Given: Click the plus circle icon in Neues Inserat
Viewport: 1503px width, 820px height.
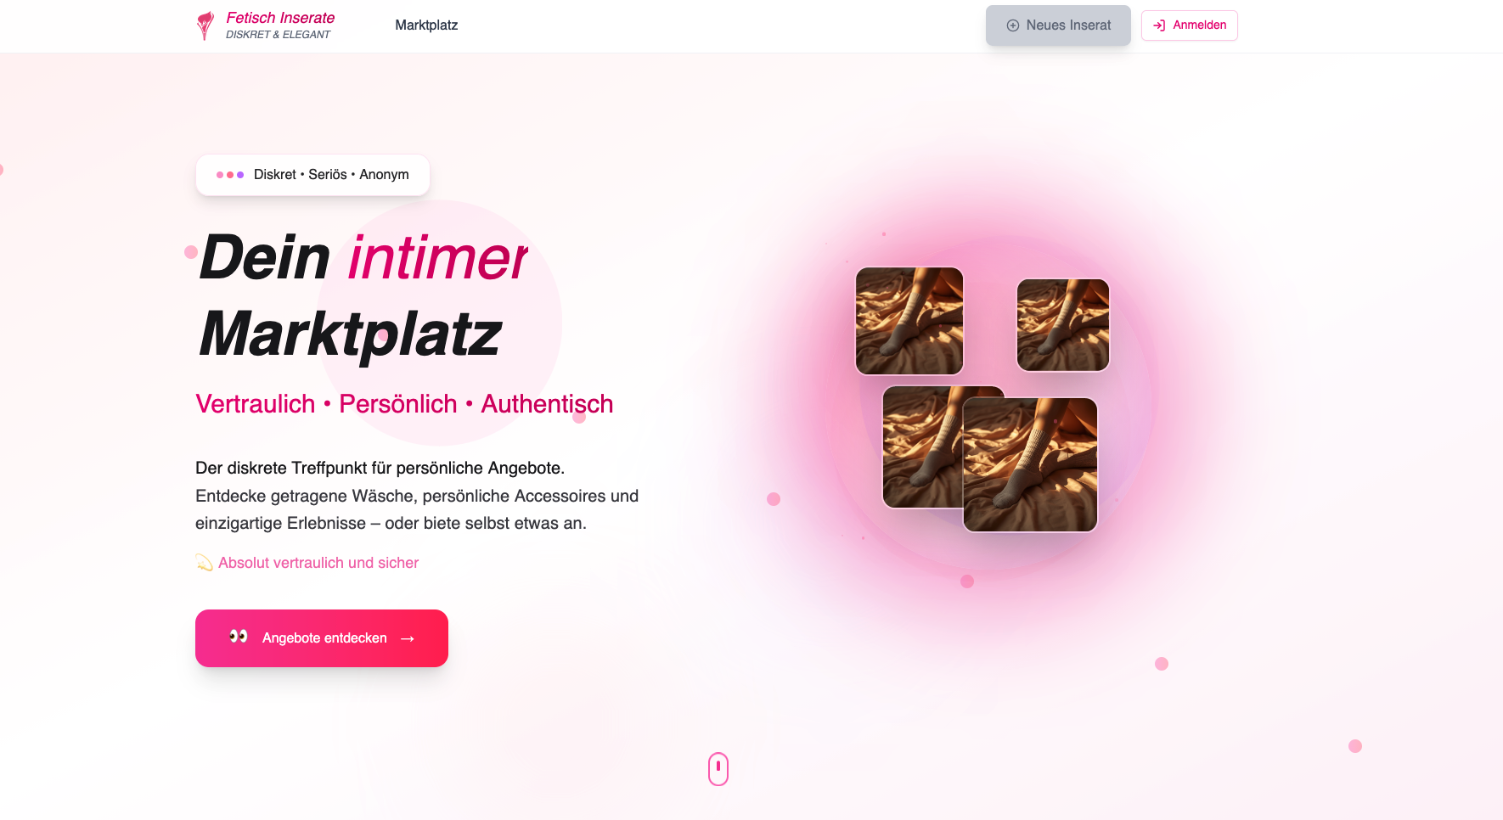Looking at the screenshot, I should (1012, 25).
